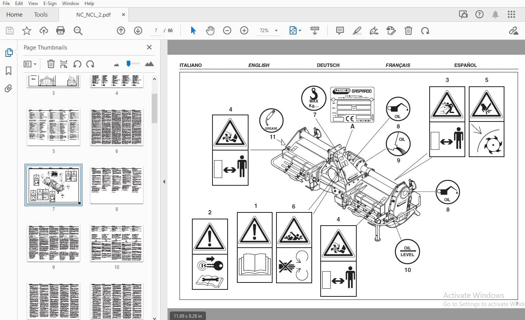Delete selected pages in the thumbnails panel
This screenshot has height=320, width=525.
coord(51,64)
